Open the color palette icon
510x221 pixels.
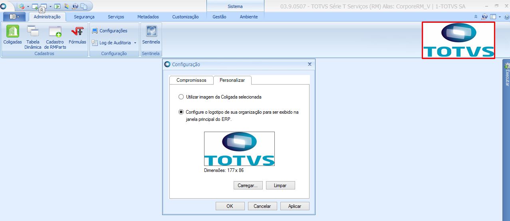pos(67,6)
